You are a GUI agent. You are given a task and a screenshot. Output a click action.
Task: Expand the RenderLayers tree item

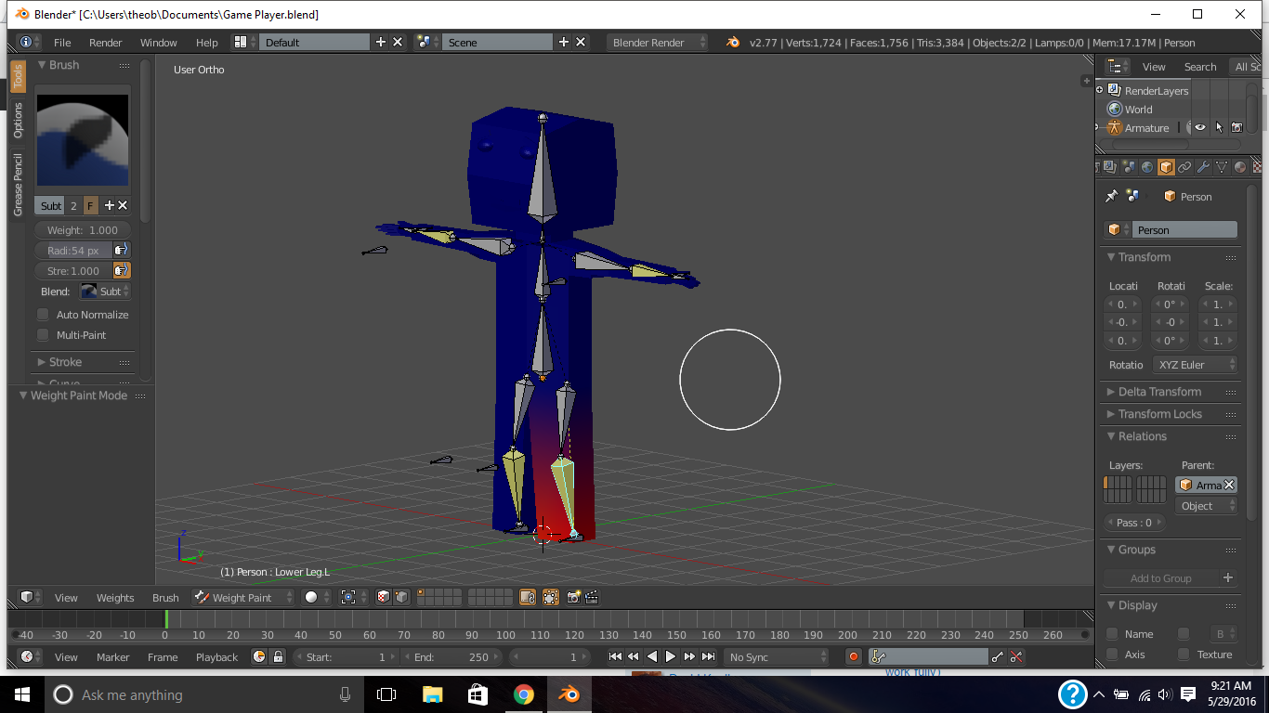point(1100,90)
